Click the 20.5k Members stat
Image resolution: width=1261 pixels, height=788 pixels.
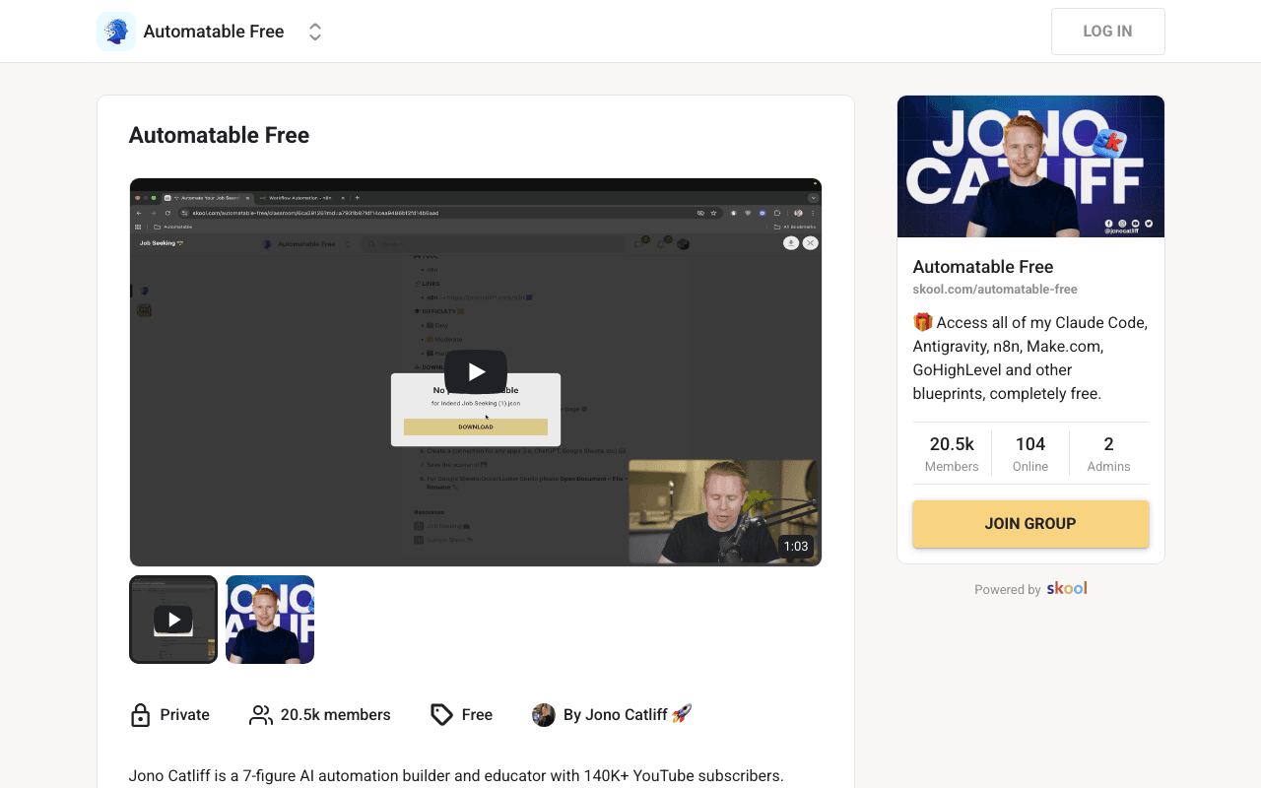pyautogui.click(x=952, y=453)
